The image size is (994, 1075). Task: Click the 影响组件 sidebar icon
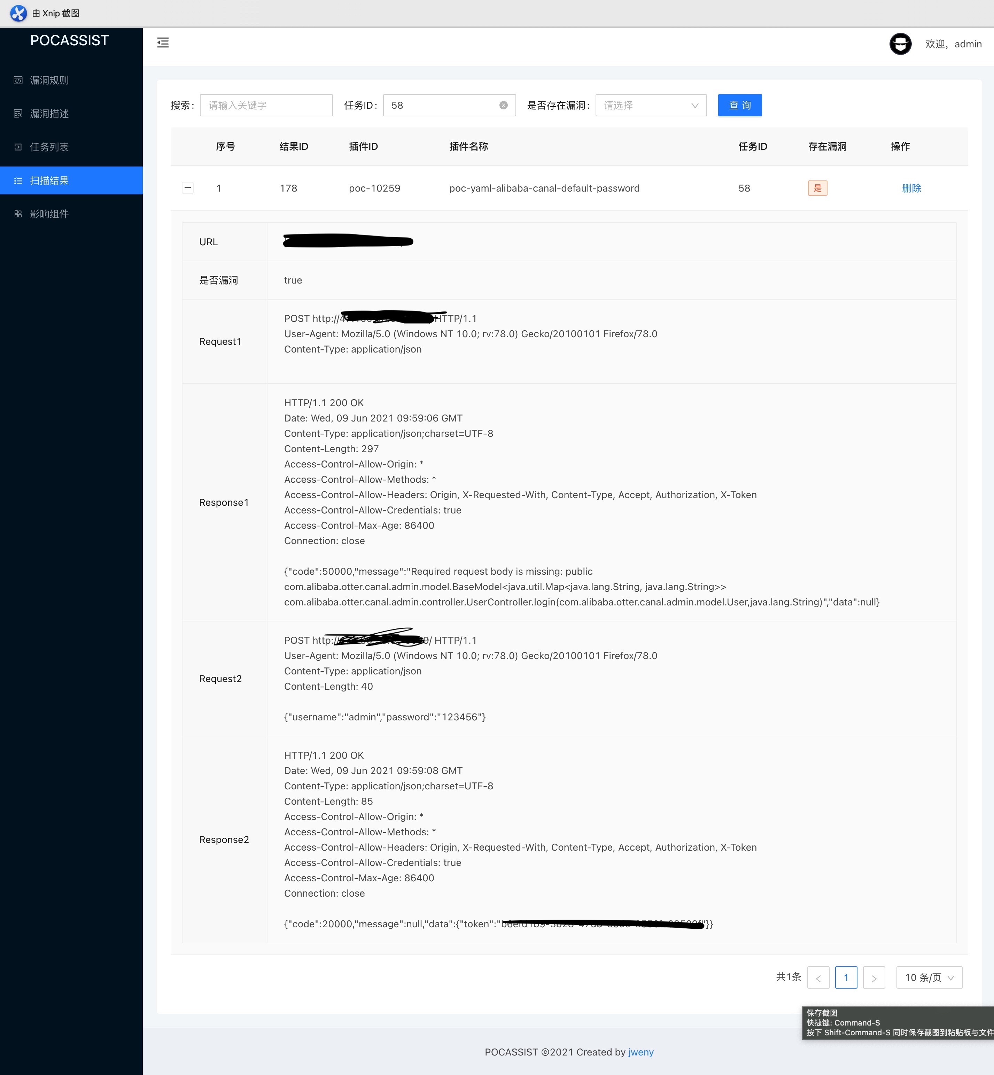[18, 214]
